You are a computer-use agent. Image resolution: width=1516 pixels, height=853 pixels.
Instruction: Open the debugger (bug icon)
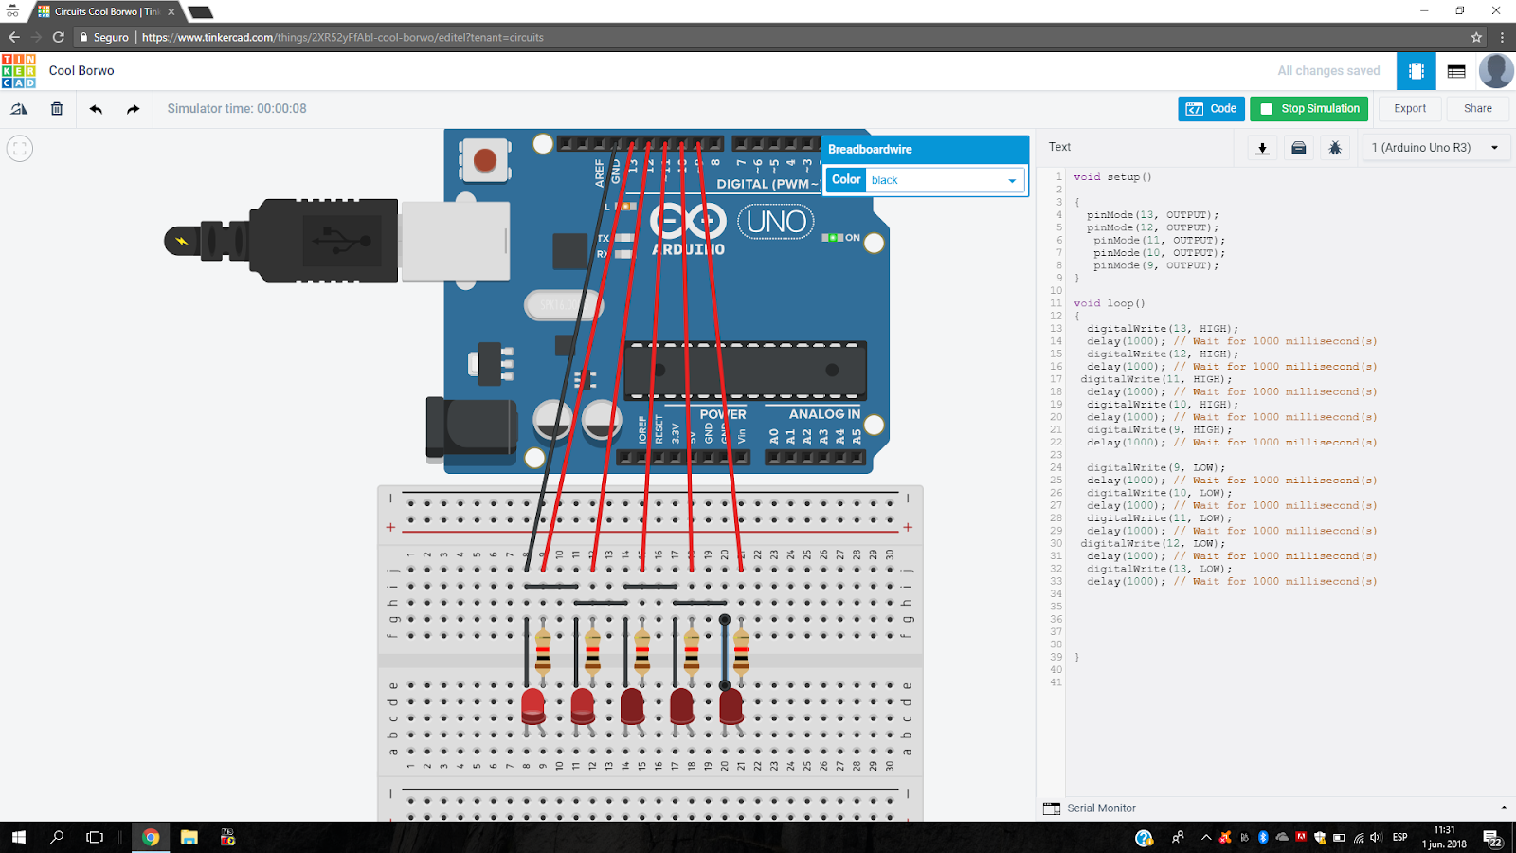click(x=1334, y=148)
